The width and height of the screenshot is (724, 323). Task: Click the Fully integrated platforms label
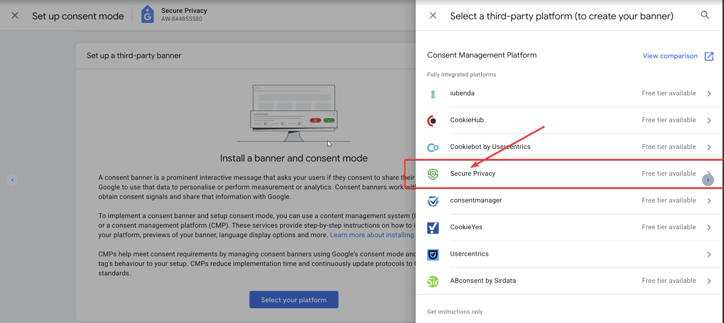pos(461,75)
